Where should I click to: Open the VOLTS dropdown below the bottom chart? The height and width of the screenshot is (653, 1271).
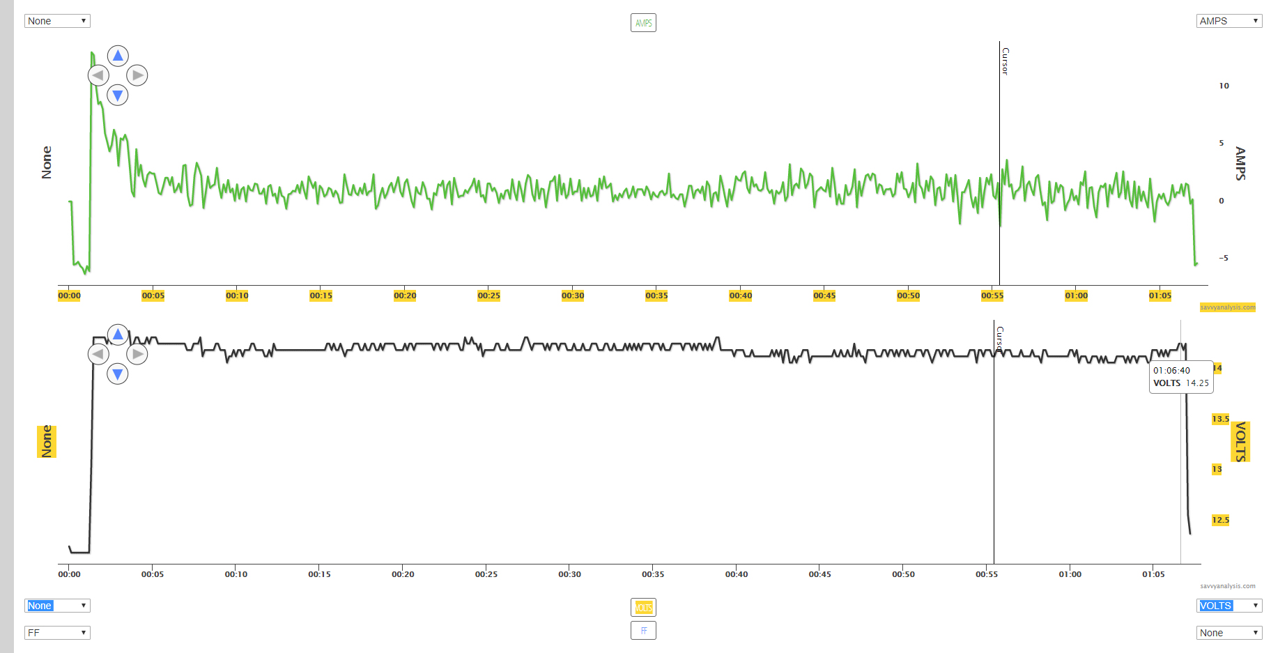point(1229,606)
